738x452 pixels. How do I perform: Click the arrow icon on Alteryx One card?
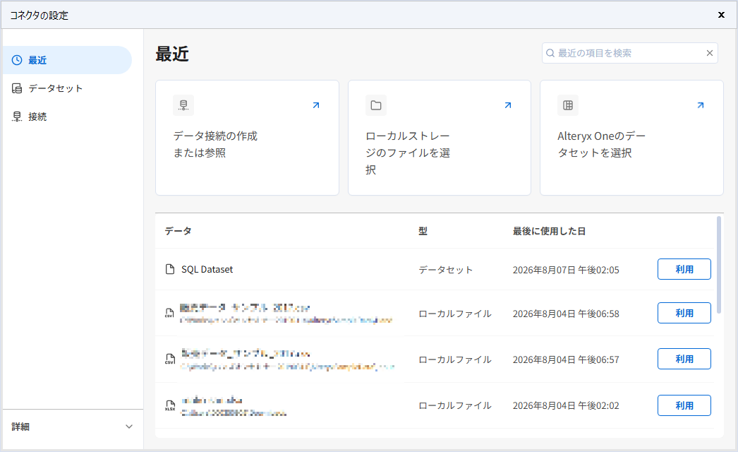point(701,105)
